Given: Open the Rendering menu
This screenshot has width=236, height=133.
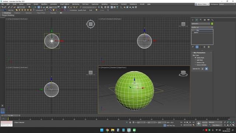Looking at the screenshot, I should [76, 4].
